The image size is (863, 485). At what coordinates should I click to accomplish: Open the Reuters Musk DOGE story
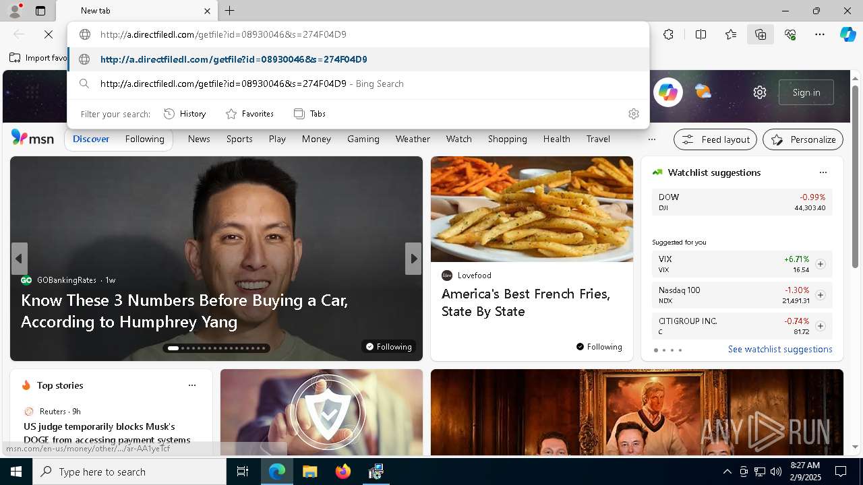coord(107,432)
